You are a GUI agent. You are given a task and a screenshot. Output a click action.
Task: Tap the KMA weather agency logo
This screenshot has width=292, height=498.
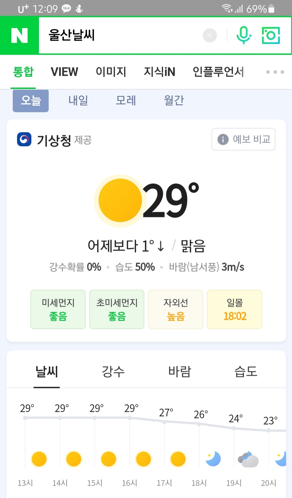pyautogui.click(x=24, y=139)
